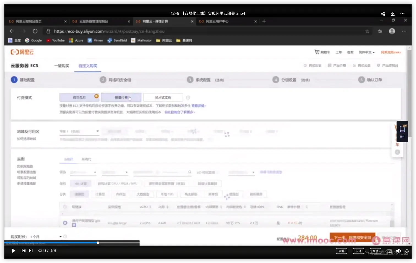416x263 pixels.
Task: Click the progress bar playhead knob
Action: (x=98, y=243)
